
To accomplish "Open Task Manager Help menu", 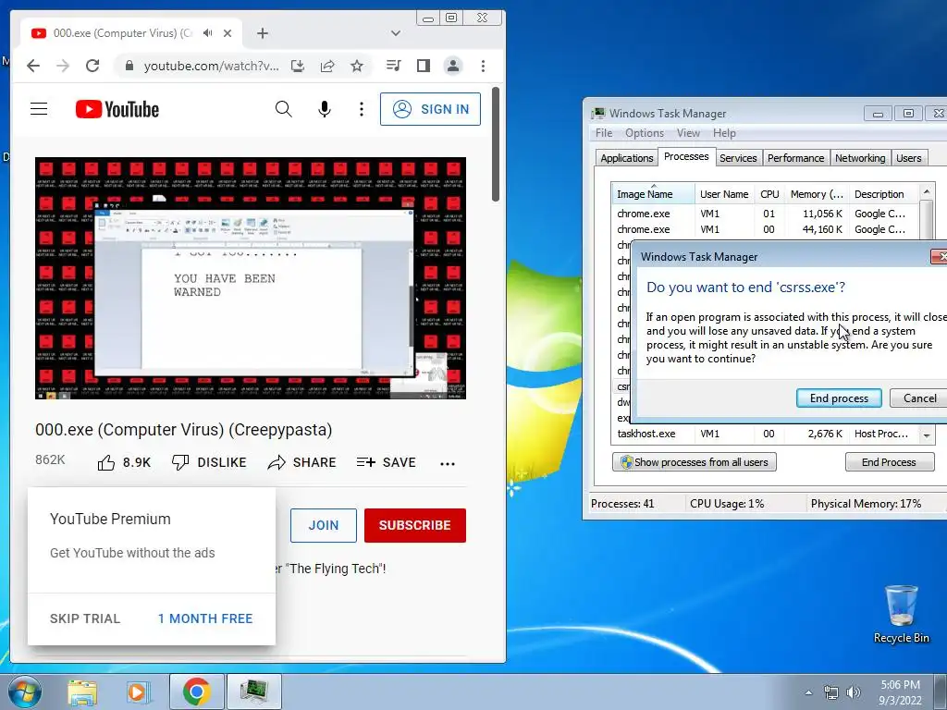I will pyautogui.click(x=724, y=133).
